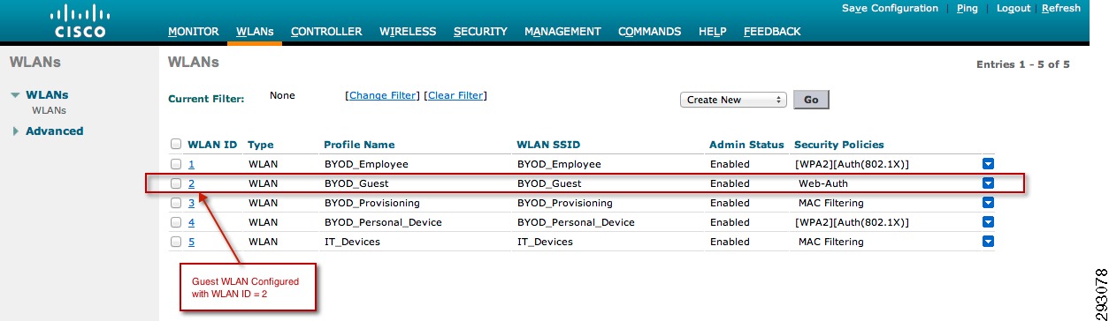This screenshot has width=1109, height=321.
Task: Click Save Configuration link
Action: tap(890, 8)
